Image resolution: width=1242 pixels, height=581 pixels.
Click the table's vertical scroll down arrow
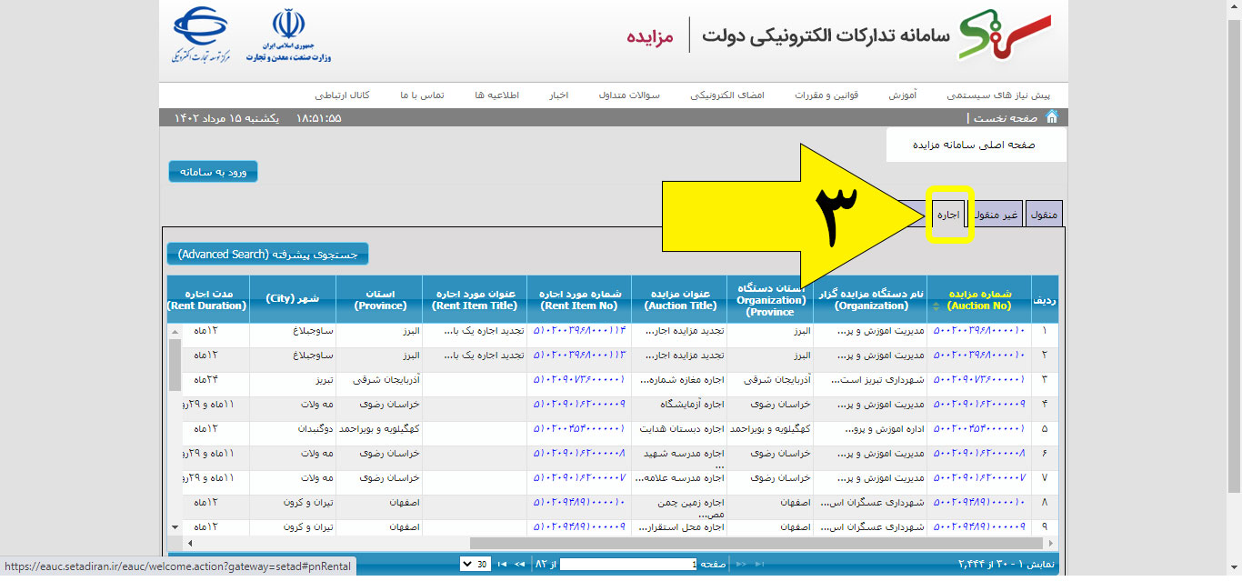(x=175, y=526)
